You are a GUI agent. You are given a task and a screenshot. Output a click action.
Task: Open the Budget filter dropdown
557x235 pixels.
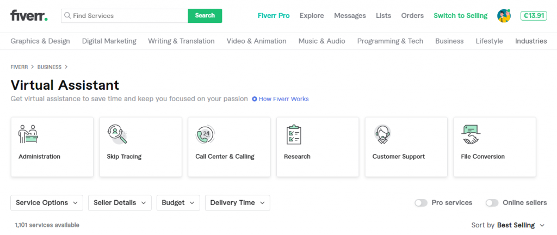tap(178, 203)
